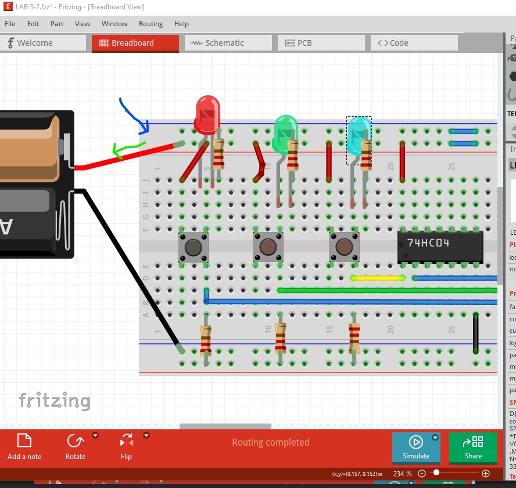516x488 pixels.
Task: Select the 74HC04 chip on breadboard
Action: coord(440,246)
